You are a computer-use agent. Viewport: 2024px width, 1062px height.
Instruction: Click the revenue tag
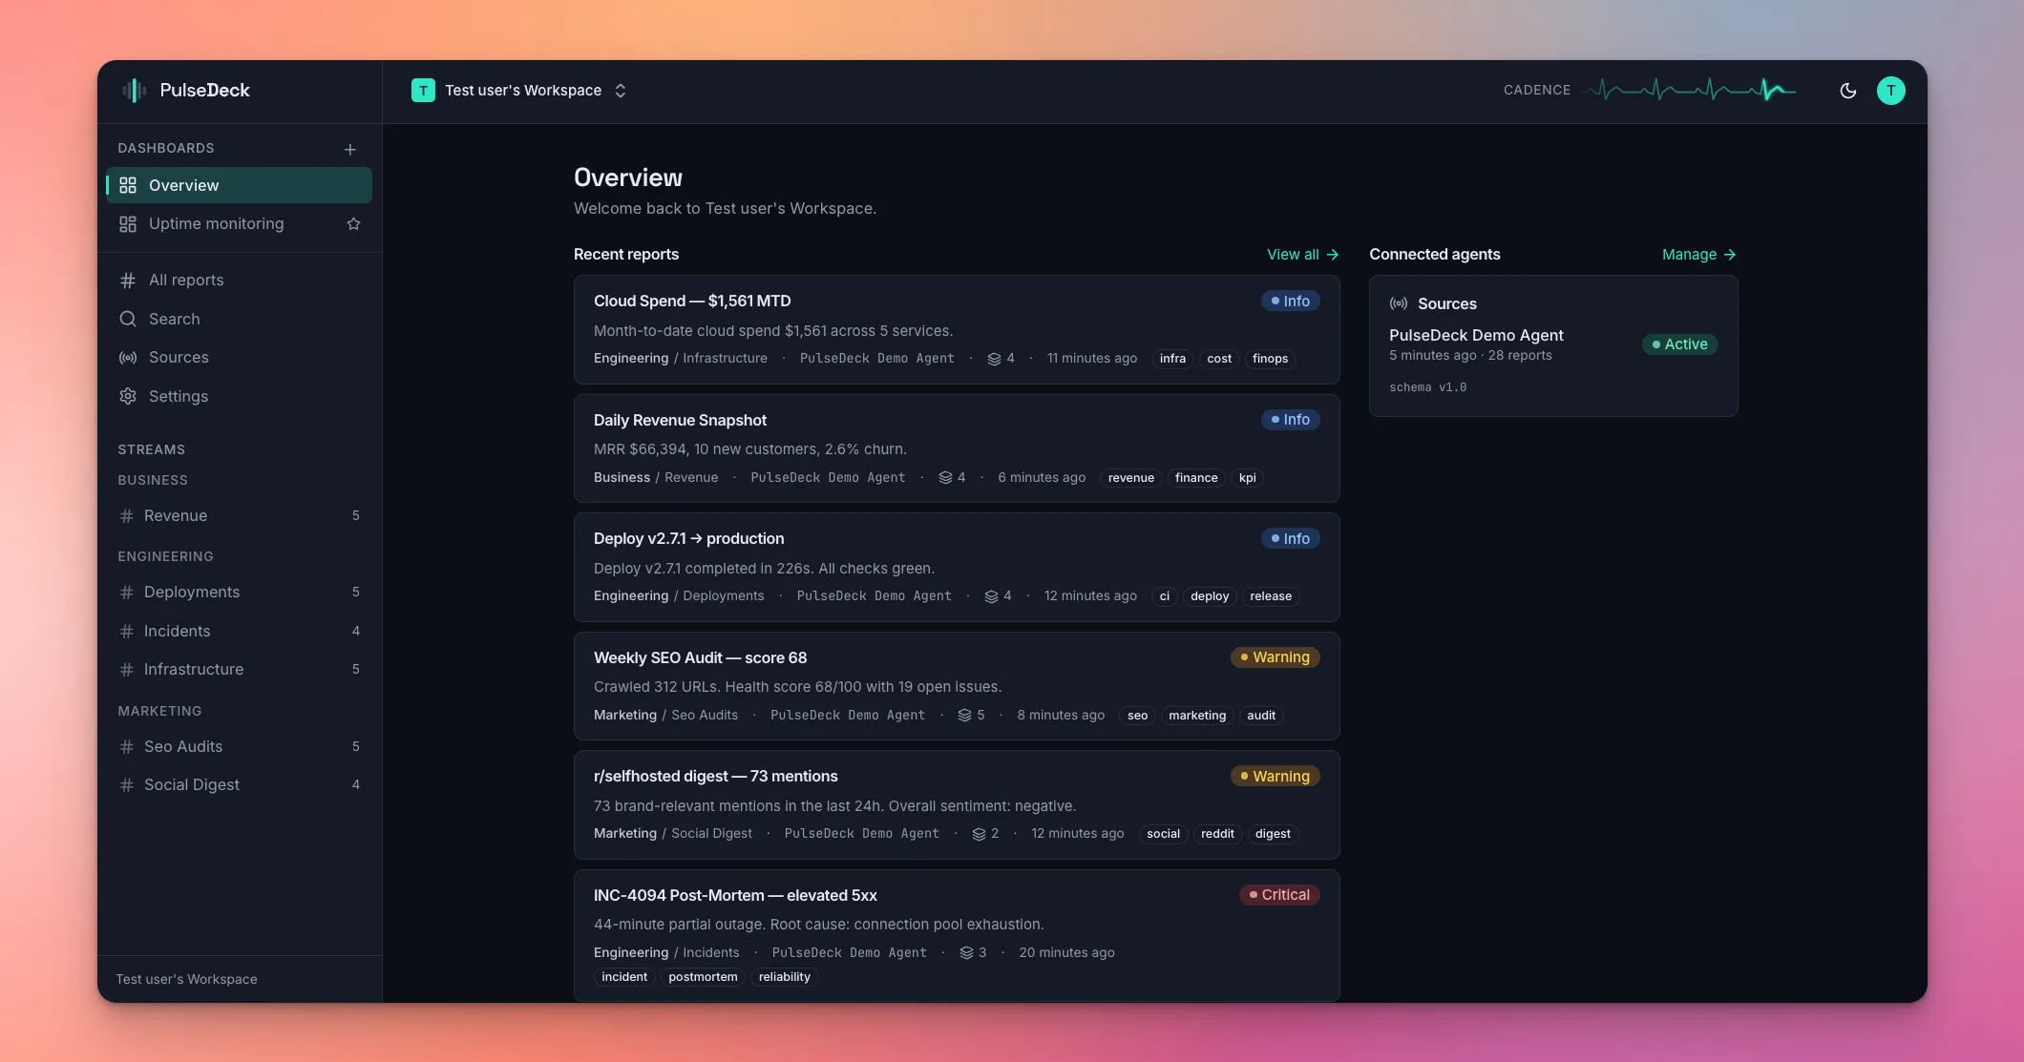1131,478
